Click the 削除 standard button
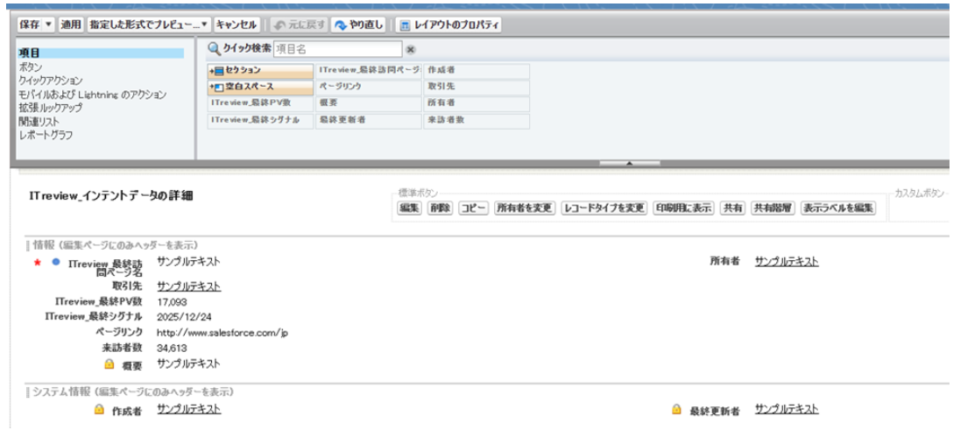This screenshot has height=437, width=960. click(440, 208)
